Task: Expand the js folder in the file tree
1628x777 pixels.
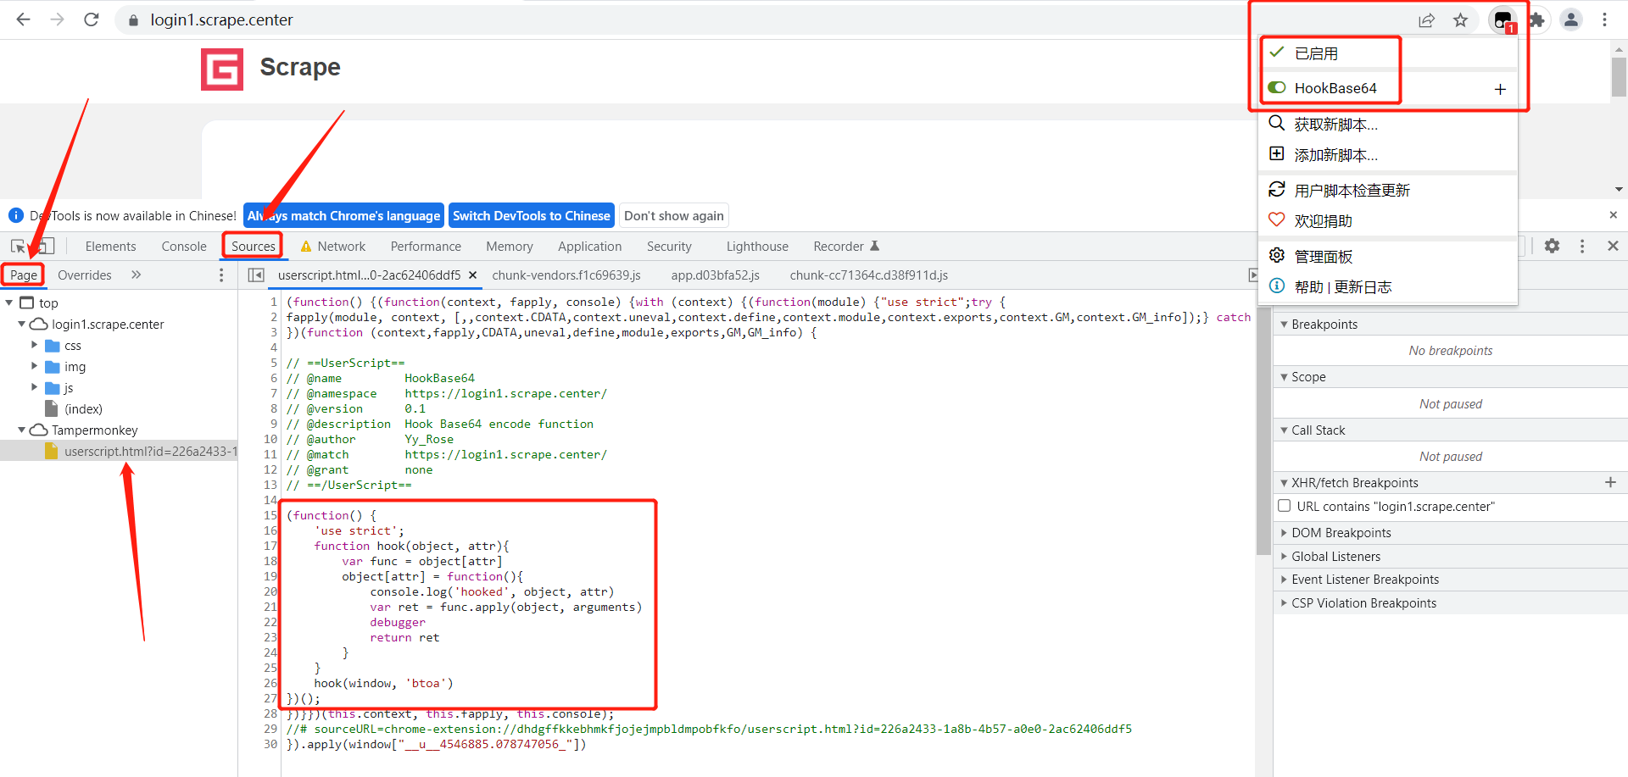Action: [36, 387]
